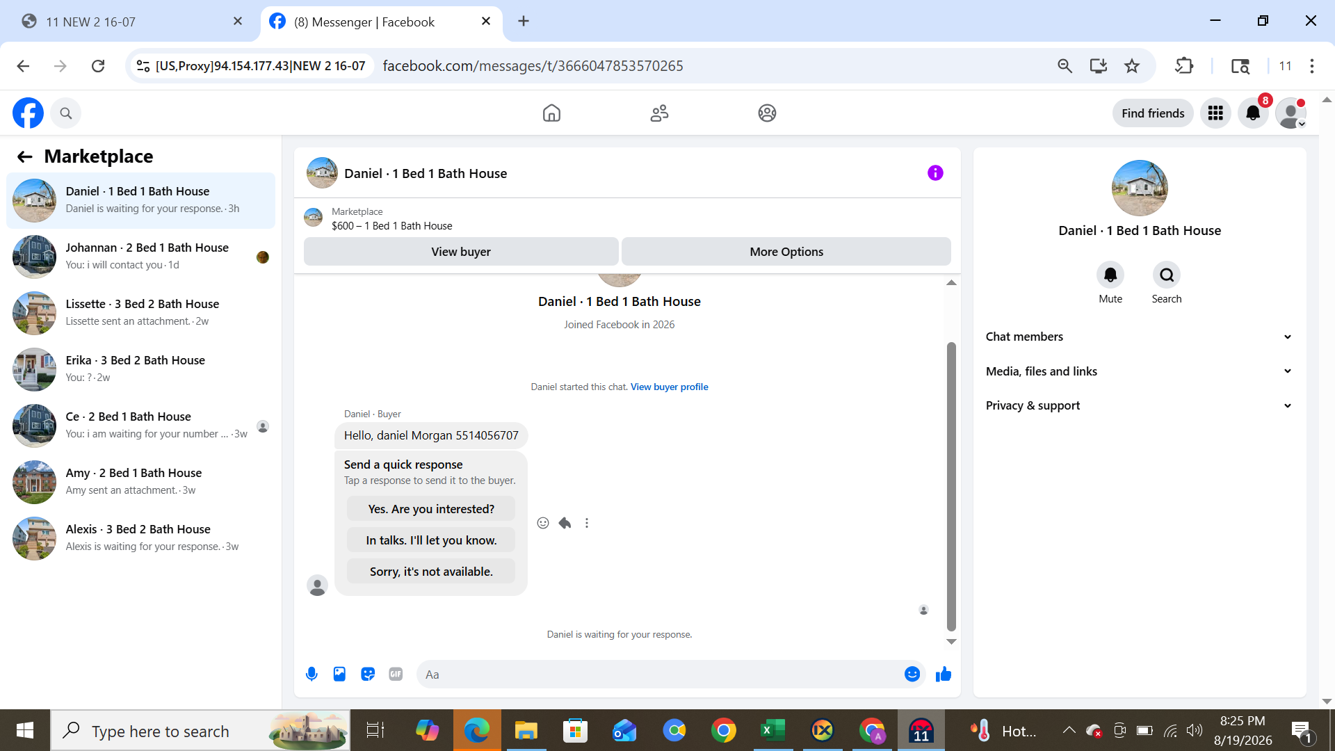Open Johannan 2 Bed 1 Bath House chat

[x=141, y=256]
